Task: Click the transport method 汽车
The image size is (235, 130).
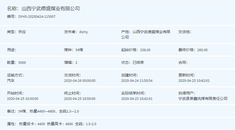Action: click(11, 80)
